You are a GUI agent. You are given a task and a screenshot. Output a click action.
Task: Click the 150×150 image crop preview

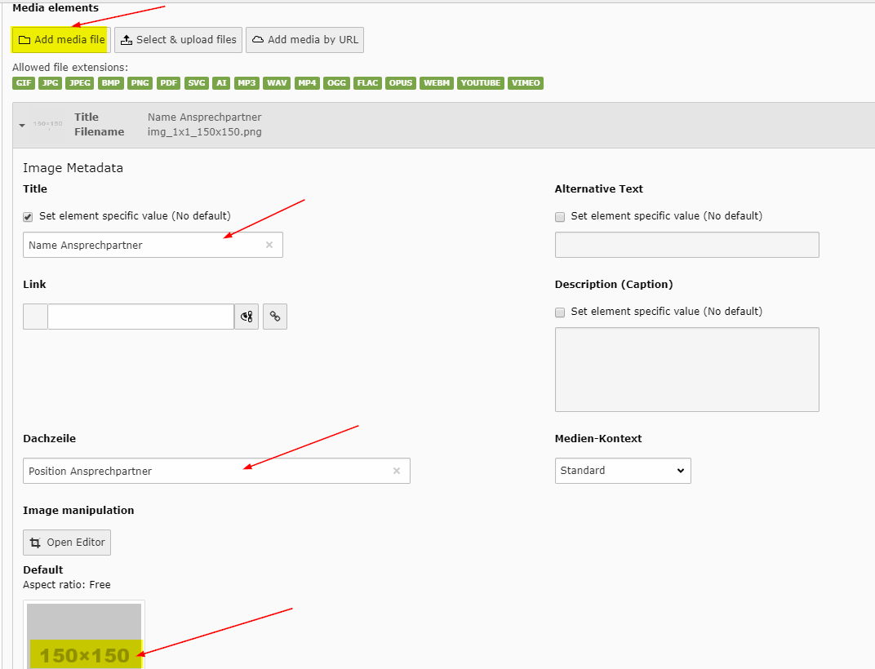84,636
